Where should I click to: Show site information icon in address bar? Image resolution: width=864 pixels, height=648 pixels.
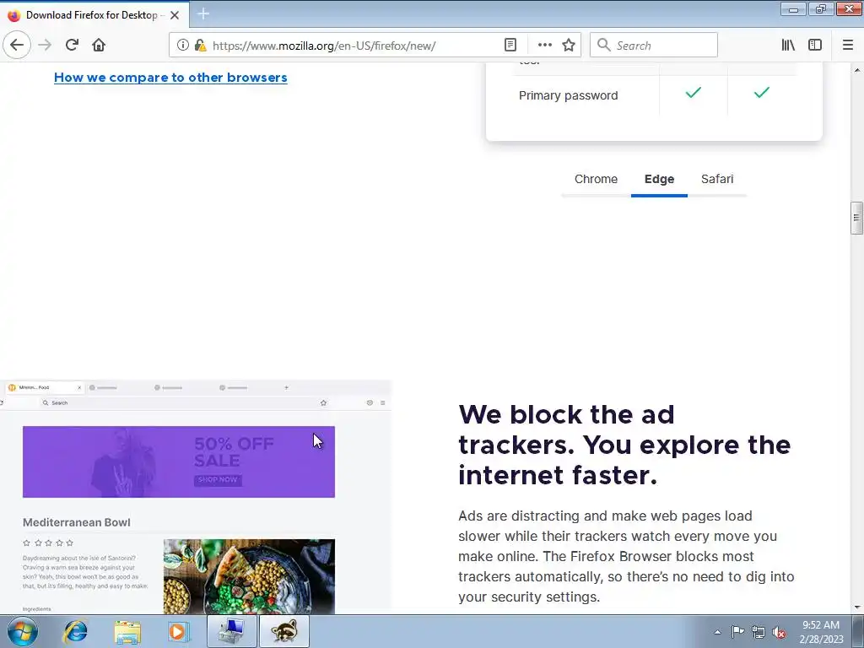[x=183, y=45]
